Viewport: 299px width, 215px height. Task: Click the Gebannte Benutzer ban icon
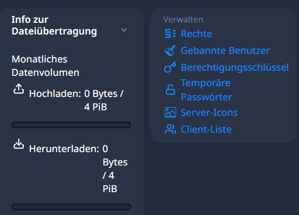(170, 50)
